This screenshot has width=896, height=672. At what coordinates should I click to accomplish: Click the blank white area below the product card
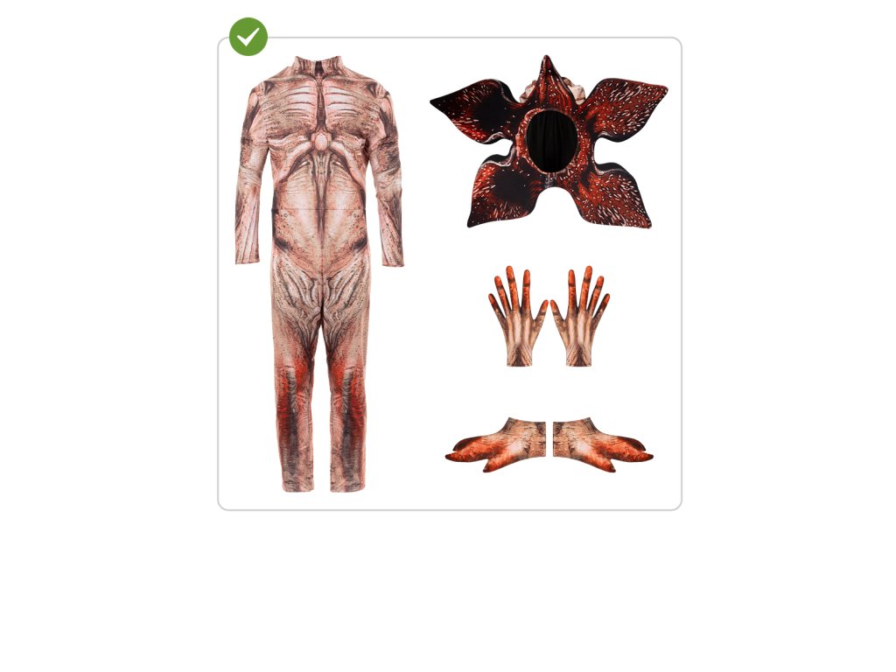point(448,589)
